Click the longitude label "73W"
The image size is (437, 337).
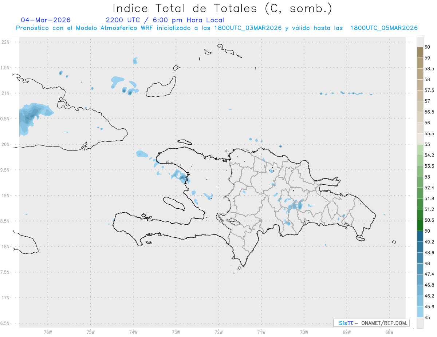[176, 332]
